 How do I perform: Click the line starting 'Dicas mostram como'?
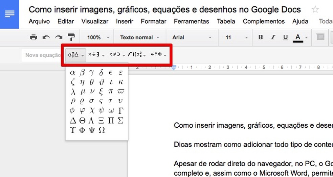click(x=253, y=145)
